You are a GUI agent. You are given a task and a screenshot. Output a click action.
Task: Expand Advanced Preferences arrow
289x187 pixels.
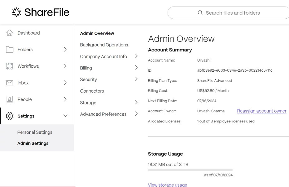(x=136, y=114)
